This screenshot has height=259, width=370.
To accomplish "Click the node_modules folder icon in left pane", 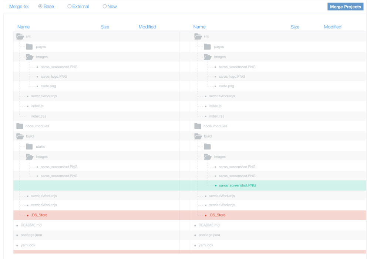I will tap(20, 126).
